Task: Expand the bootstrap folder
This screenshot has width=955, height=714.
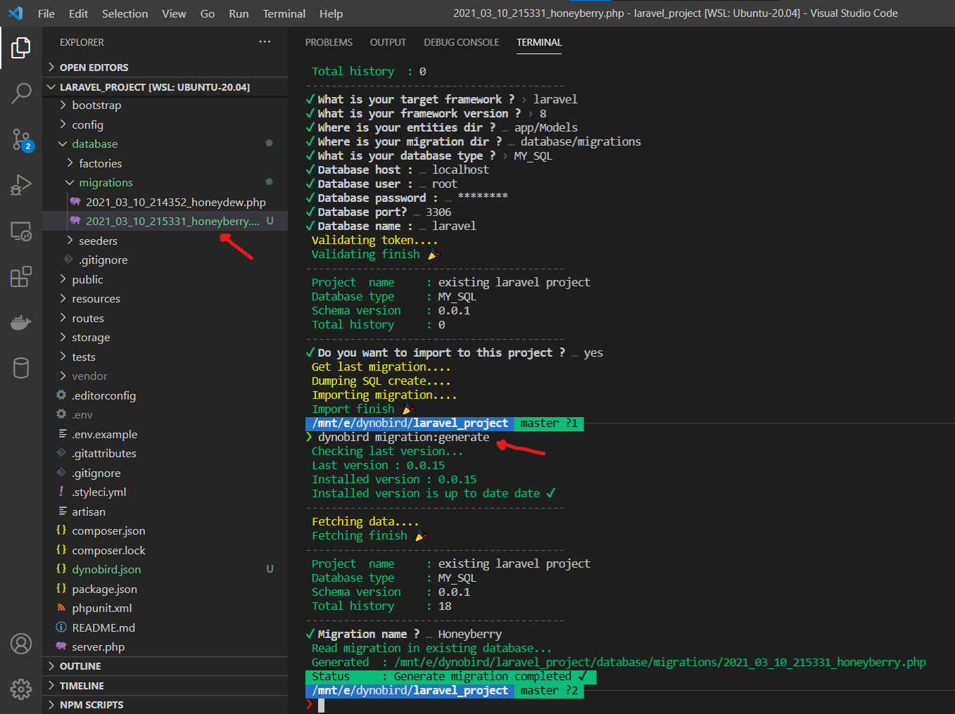Action: (165, 105)
